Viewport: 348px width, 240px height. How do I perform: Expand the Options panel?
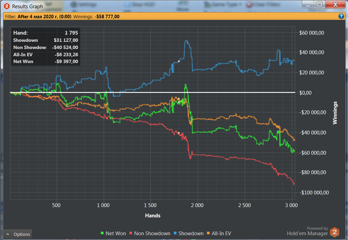point(18,234)
